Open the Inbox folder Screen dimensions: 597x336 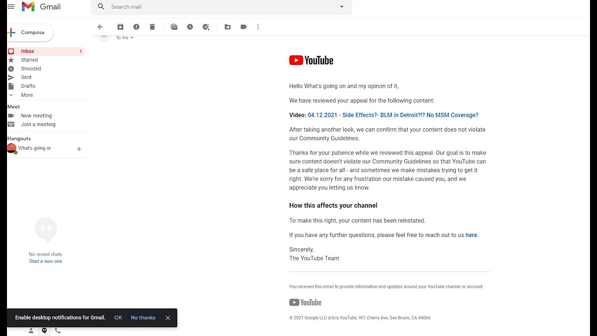[46, 51]
